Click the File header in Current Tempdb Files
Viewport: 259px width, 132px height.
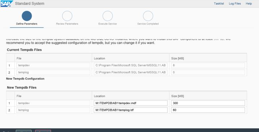point(19,58)
